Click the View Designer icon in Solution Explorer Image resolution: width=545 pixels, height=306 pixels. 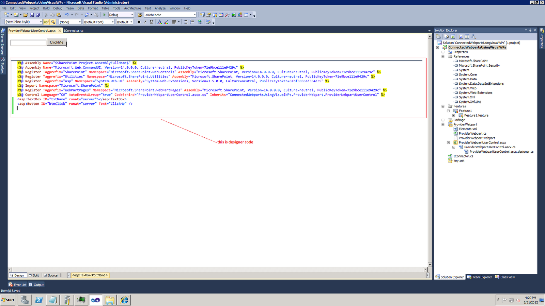pyautogui.click(x=467, y=37)
